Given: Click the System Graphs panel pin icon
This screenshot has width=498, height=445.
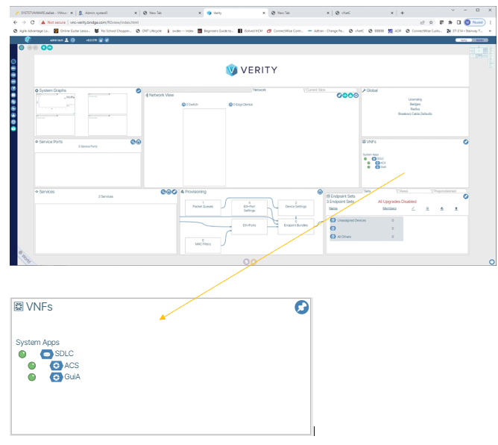Looking at the screenshot, I should point(139,90).
